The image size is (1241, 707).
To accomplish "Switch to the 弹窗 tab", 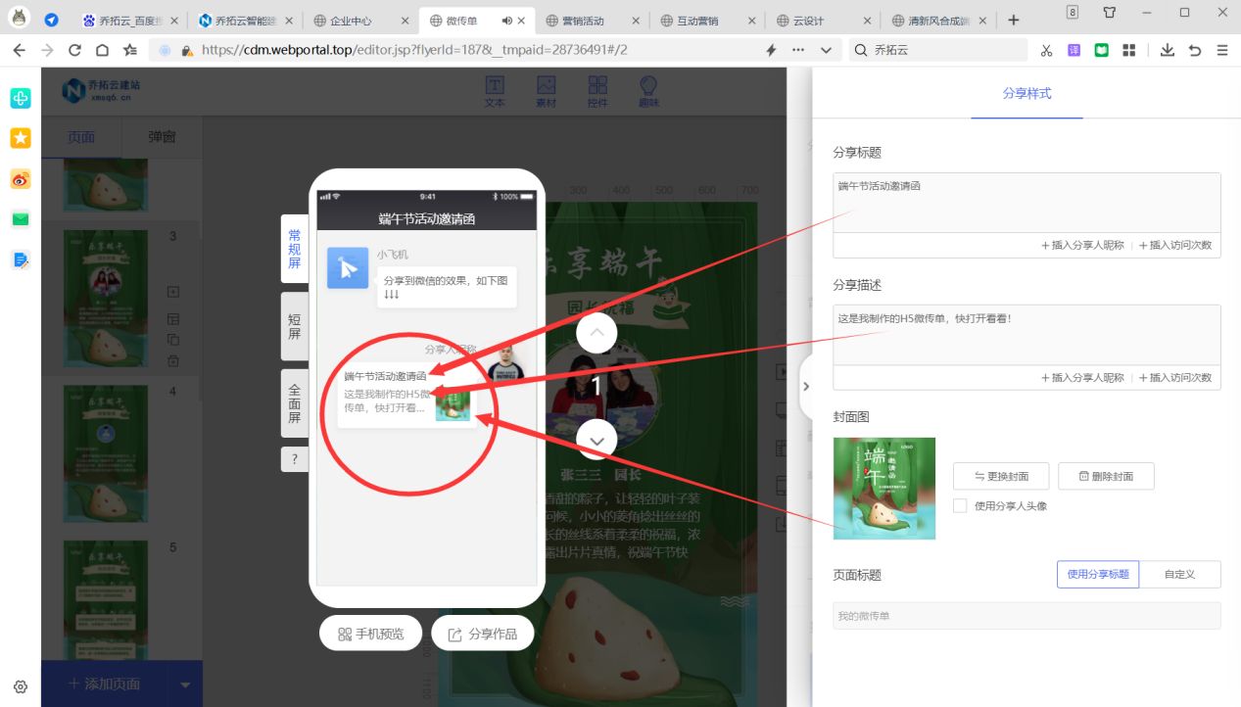I will coord(162,137).
